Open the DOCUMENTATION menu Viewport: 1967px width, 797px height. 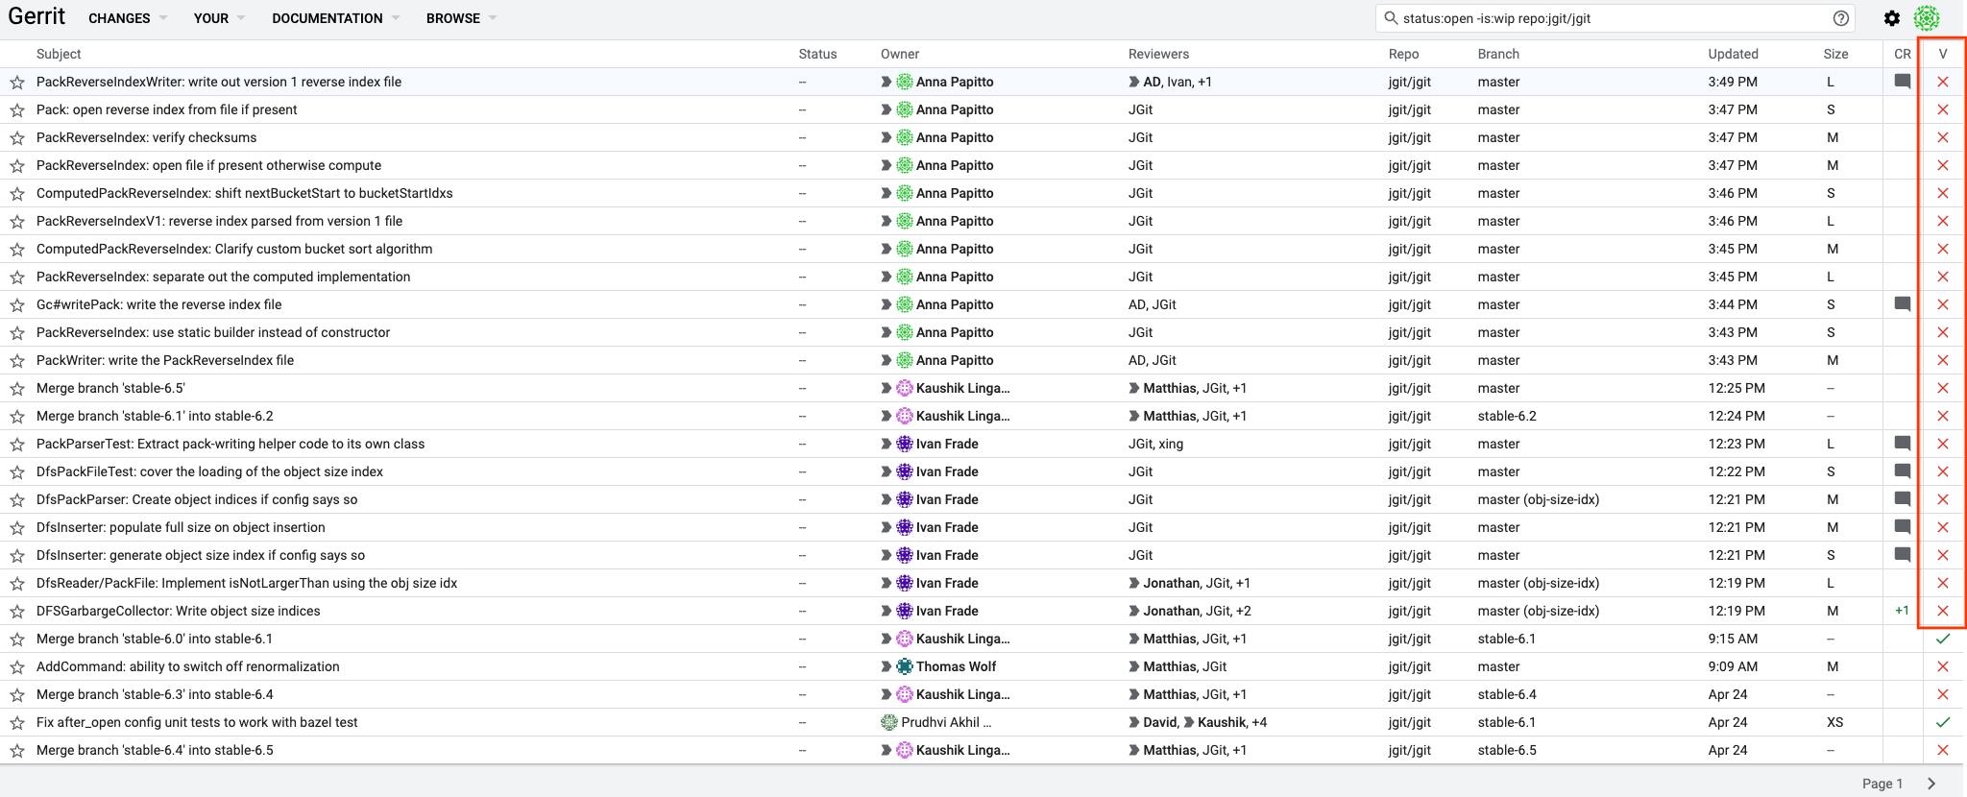point(335,18)
